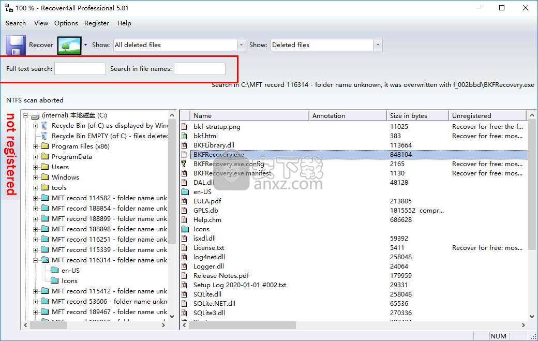Open the Register menu
This screenshot has width=538, height=341.
click(x=97, y=23)
